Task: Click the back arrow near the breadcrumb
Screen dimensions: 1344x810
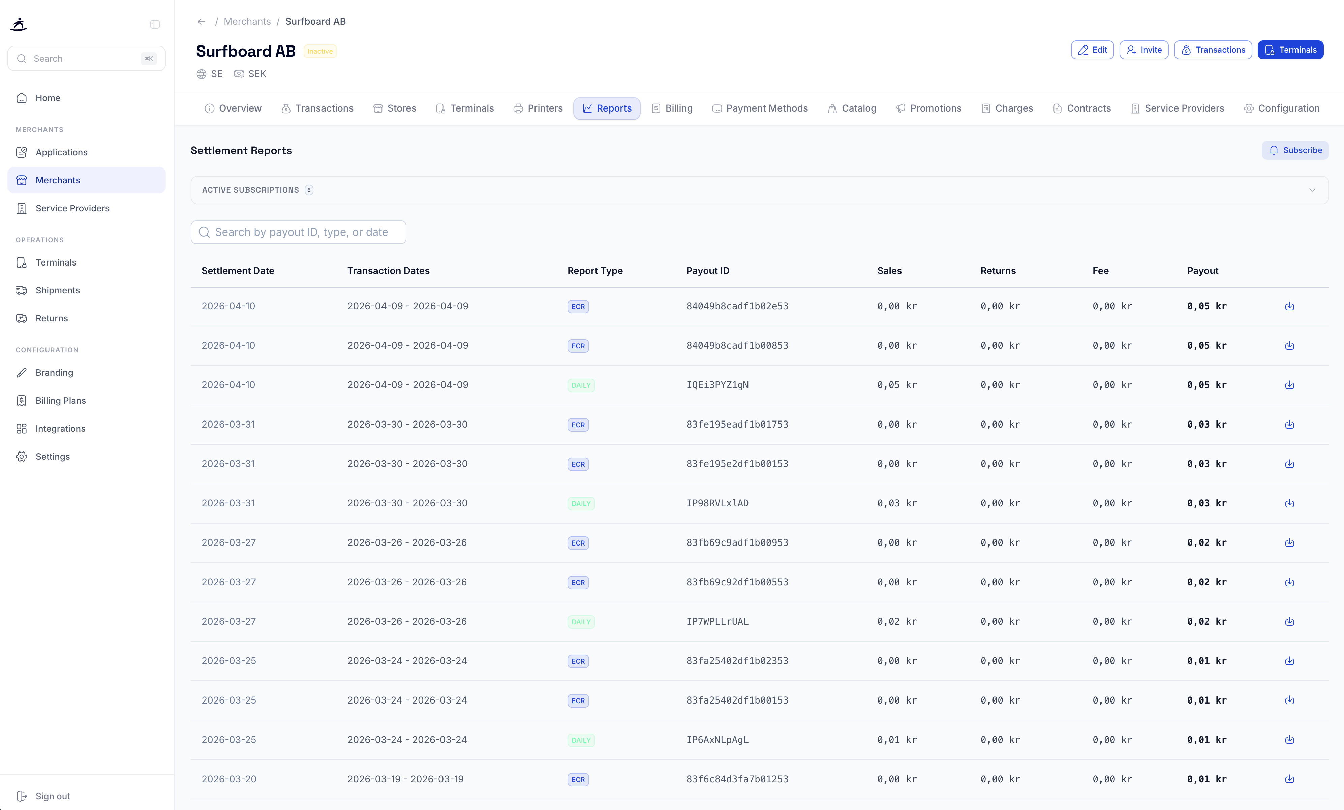Action: click(x=201, y=21)
